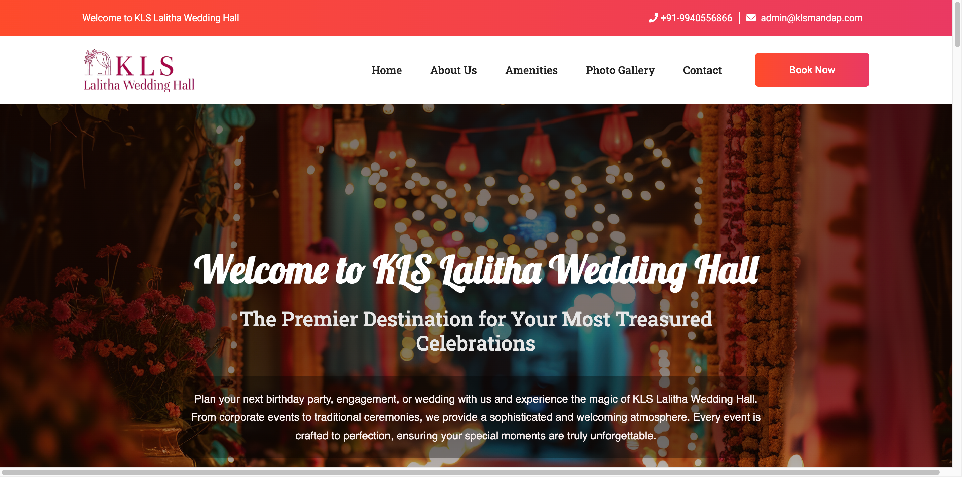This screenshot has width=962, height=477.
Task: Click the Welcome to KLS hero heading
Action: [x=476, y=271]
